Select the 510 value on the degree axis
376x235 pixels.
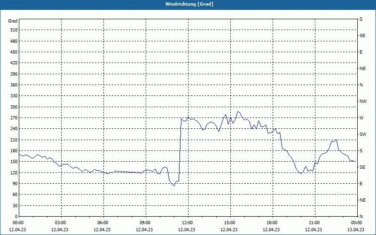point(14,30)
